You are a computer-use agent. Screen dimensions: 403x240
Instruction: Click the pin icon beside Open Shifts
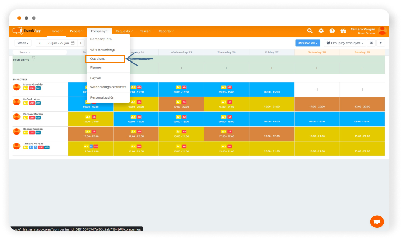click(x=33, y=58)
